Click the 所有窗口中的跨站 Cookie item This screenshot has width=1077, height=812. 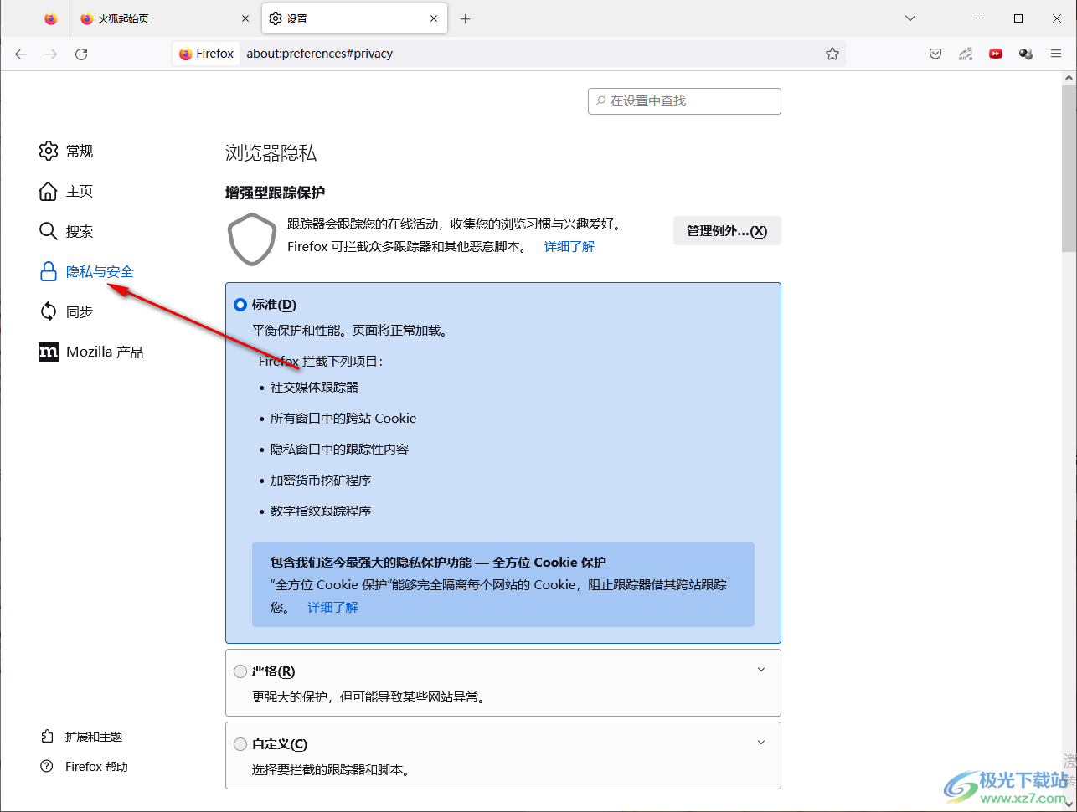coord(343,419)
